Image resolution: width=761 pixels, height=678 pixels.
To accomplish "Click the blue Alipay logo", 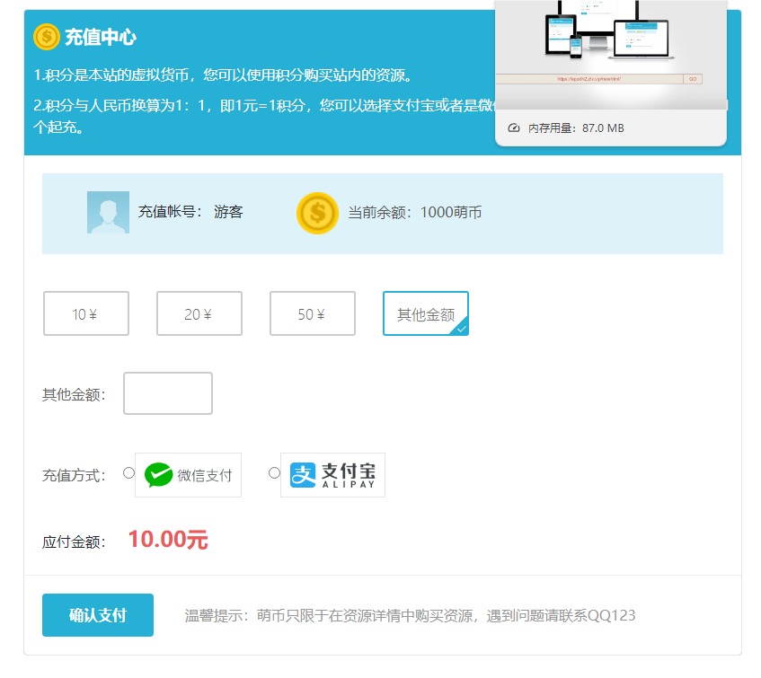I will coord(303,475).
